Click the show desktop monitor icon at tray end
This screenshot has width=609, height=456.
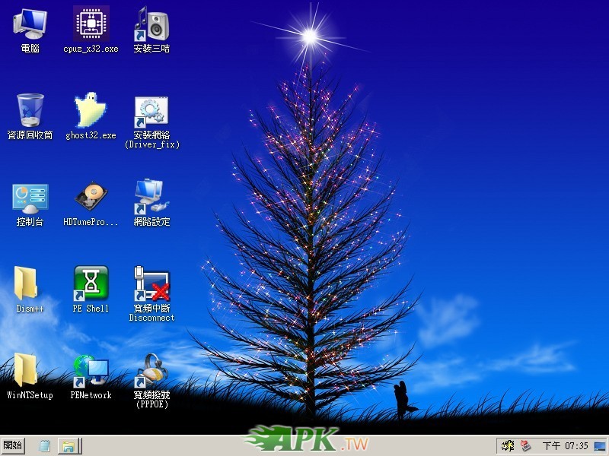point(600,446)
